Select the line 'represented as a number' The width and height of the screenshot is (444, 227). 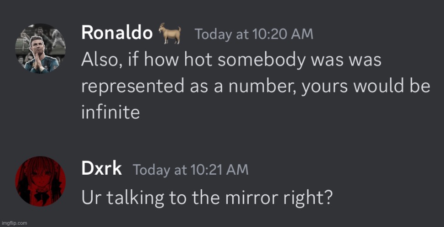(256, 86)
